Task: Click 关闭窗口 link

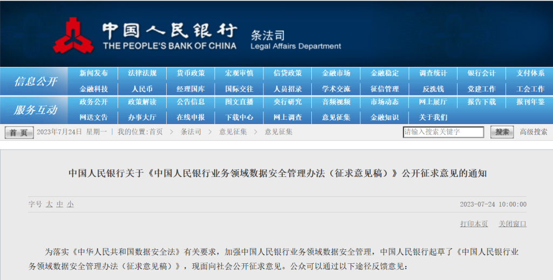Action: 512,224
